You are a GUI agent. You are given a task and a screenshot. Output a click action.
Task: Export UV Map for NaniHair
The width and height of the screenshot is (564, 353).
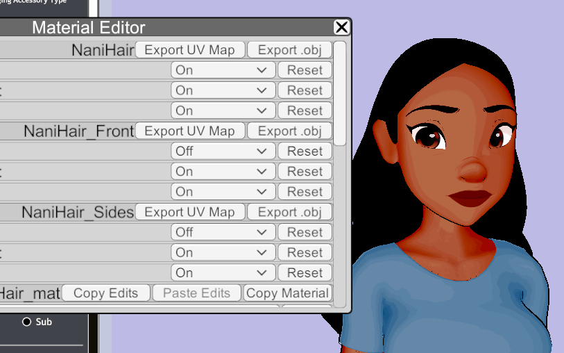pyautogui.click(x=190, y=50)
